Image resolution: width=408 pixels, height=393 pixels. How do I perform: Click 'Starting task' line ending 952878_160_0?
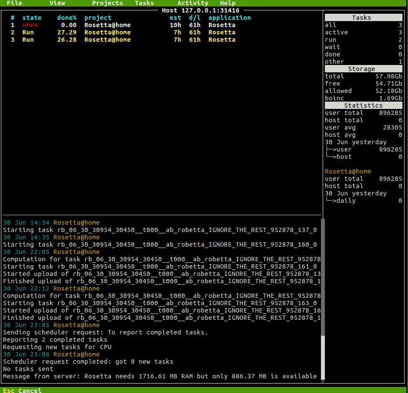[160, 244]
